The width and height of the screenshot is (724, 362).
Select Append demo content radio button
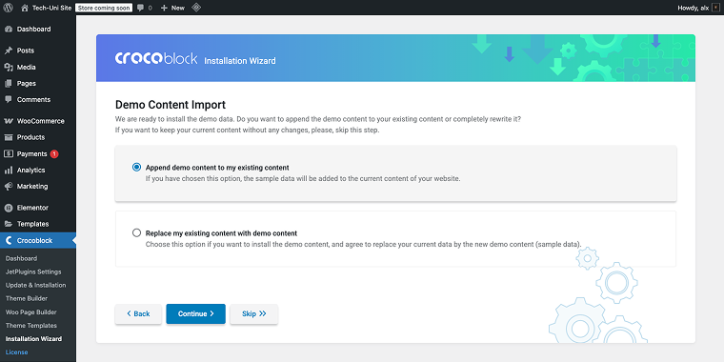click(x=136, y=167)
